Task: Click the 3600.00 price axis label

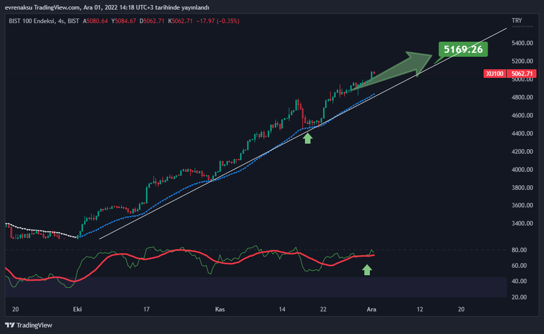Action: (522, 205)
